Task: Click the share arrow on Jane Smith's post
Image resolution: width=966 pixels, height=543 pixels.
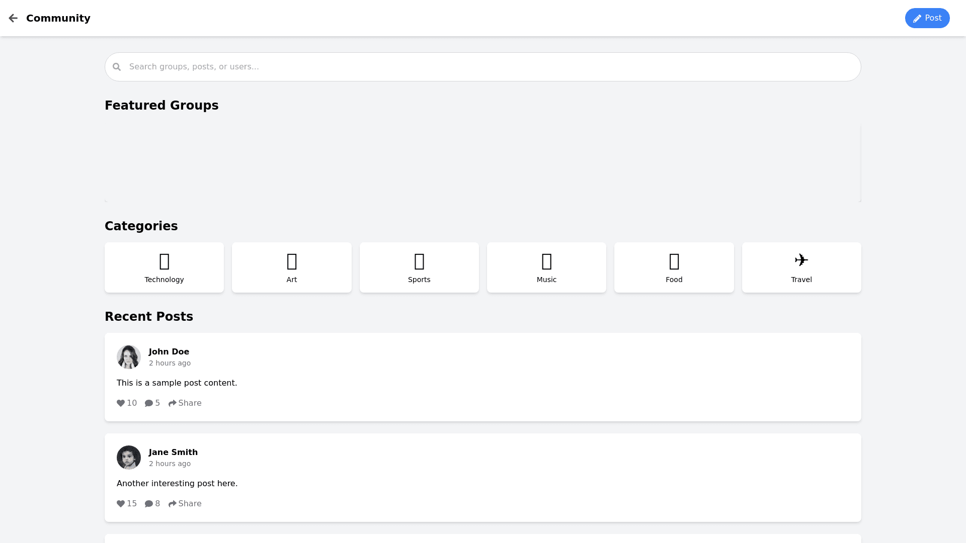Action: [173, 504]
